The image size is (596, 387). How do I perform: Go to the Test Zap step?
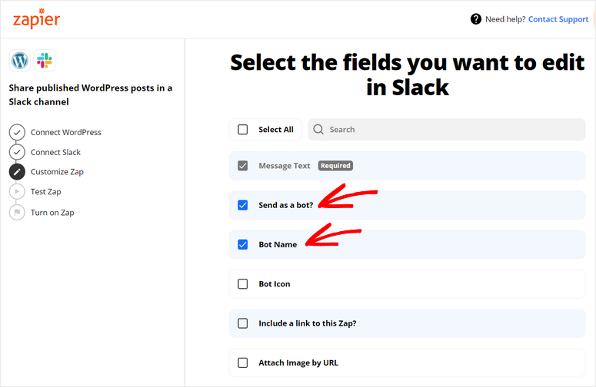click(x=45, y=192)
